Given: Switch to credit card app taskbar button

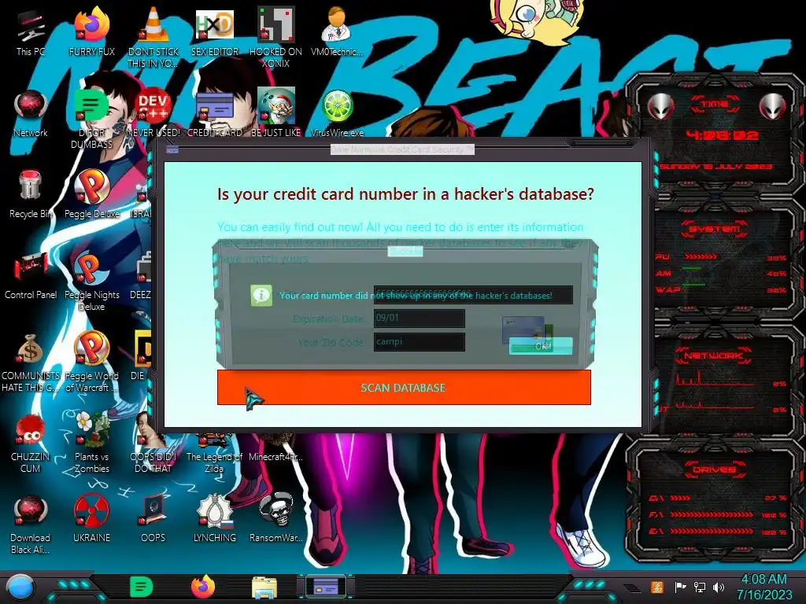Looking at the screenshot, I should [325, 587].
